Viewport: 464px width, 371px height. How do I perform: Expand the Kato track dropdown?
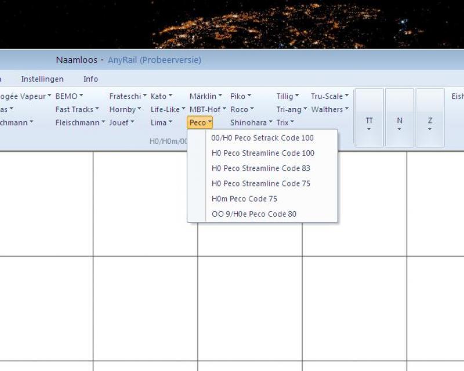(161, 96)
